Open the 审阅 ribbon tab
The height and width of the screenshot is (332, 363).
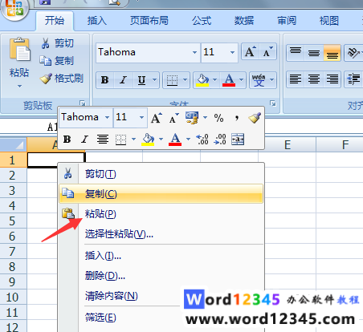tap(287, 21)
